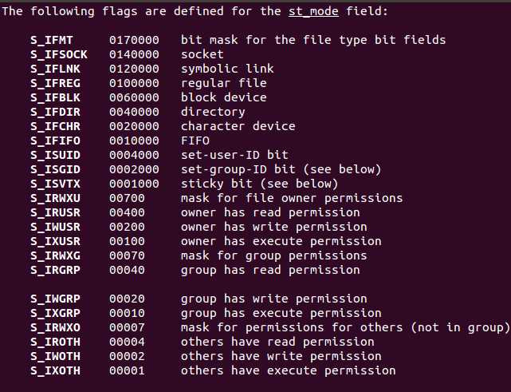
Task: Click the S_IFDIR flag name
Action: pyautogui.click(x=55, y=112)
